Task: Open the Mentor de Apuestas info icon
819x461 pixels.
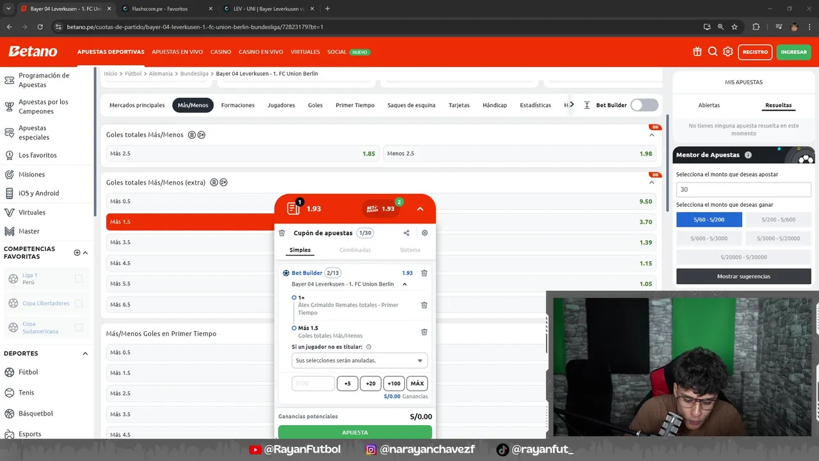Action: pyautogui.click(x=748, y=155)
